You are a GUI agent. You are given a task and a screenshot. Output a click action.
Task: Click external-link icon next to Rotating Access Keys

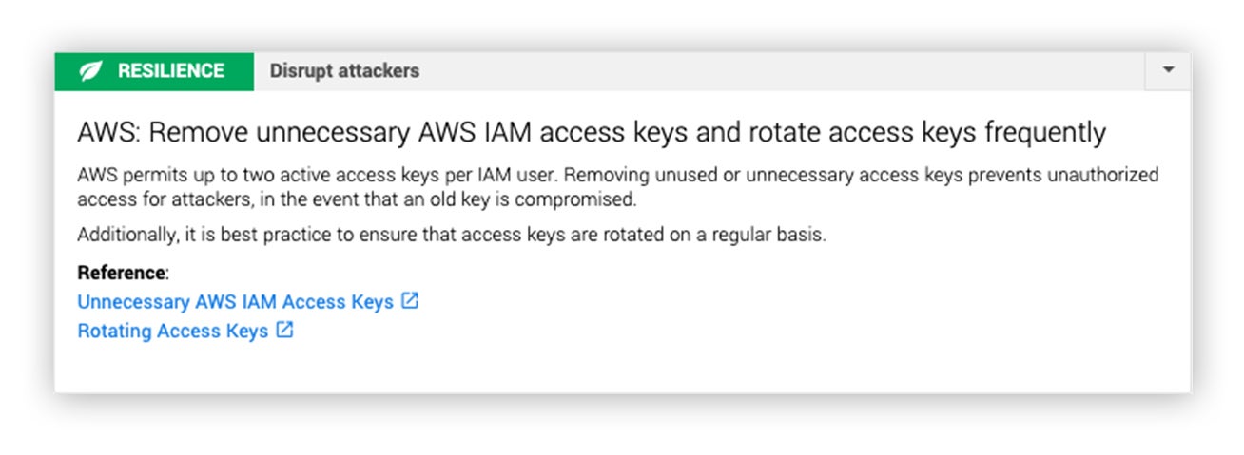click(284, 331)
